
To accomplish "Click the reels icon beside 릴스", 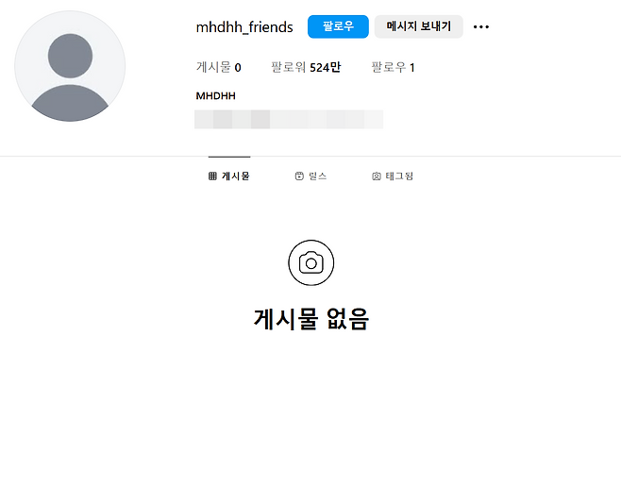I will point(299,176).
